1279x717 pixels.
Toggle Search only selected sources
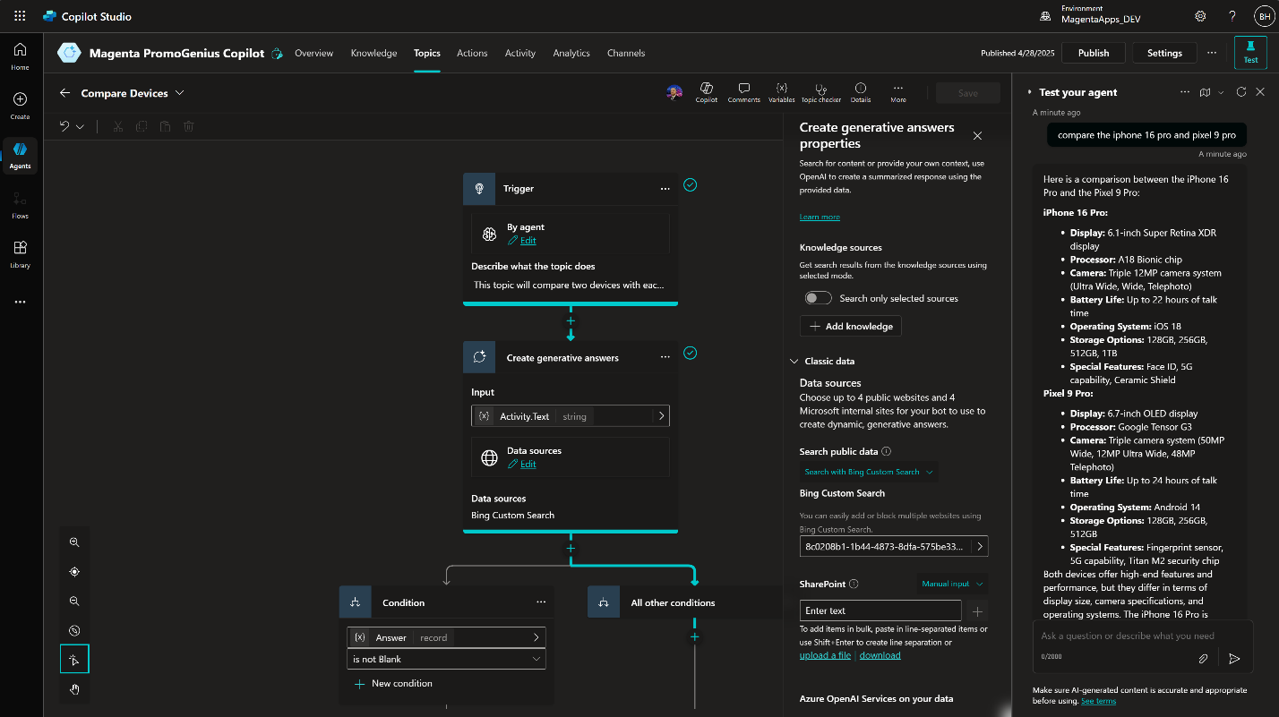point(818,298)
